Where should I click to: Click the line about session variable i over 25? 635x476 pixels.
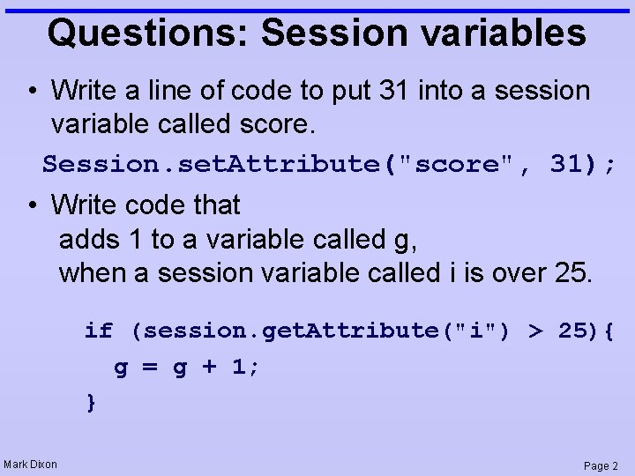pyautogui.click(x=325, y=272)
